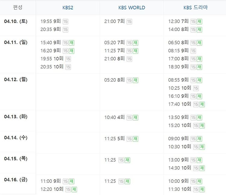Open the KBS 드라마 channel header link
This screenshot has width=226, height=195.
tap(196, 7)
